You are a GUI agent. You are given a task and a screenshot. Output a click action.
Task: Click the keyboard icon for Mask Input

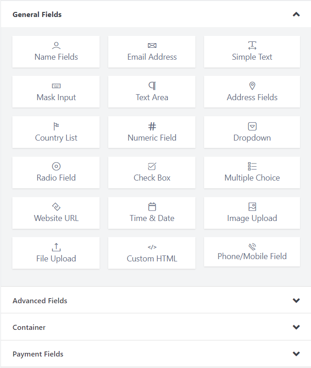56,86
